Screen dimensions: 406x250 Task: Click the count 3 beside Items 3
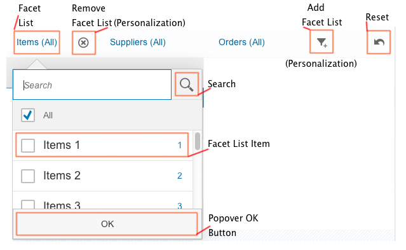pos(179,206)
